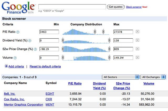Open 52w Price Change help icon

pos(35,49)
